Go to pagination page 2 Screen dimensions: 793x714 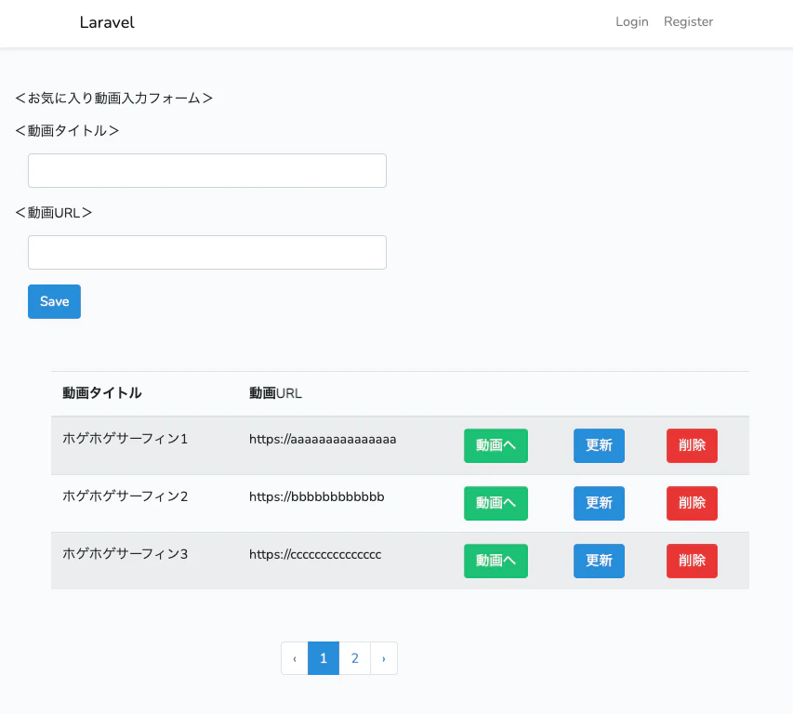pyautogui.click(x=354, y=658)
